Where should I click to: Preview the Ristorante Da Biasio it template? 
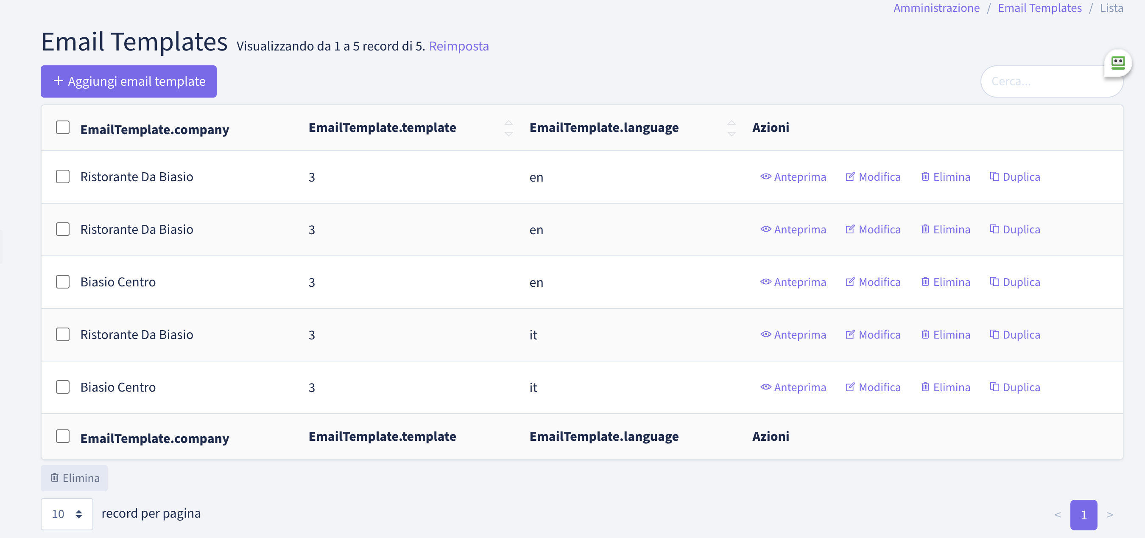click(x=793, y=334)
